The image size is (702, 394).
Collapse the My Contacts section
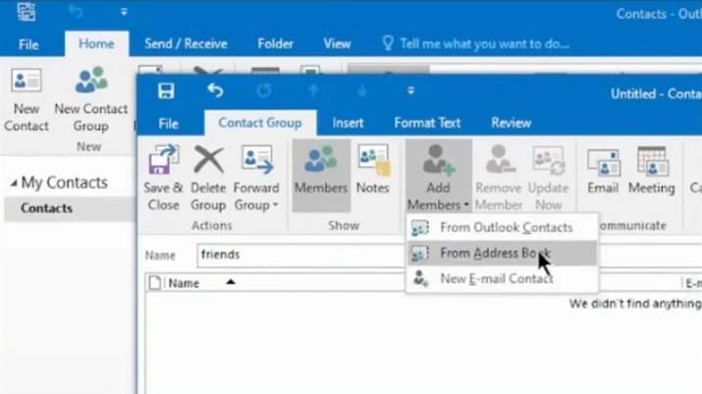tap(14, 183)
